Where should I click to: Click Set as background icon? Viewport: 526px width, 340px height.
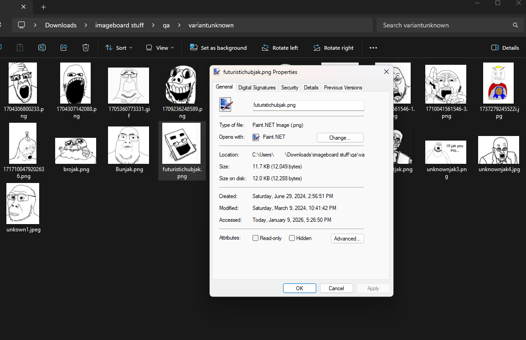pos(194,47)
